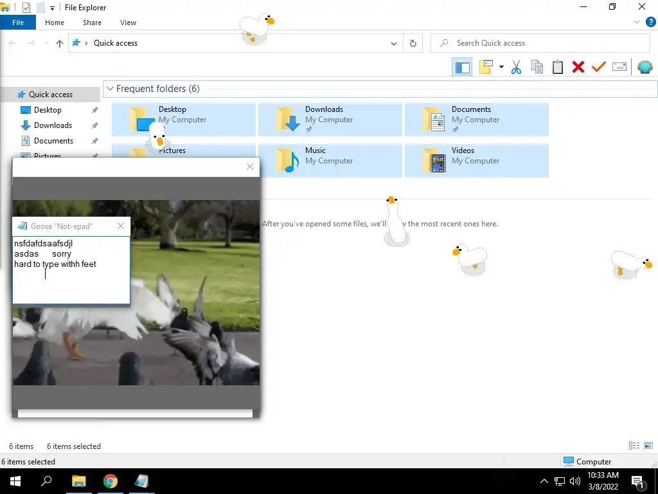Viewport: 658px width, 494px height.
Task: Switch to details view in status bar
Action: click(634, 446)
